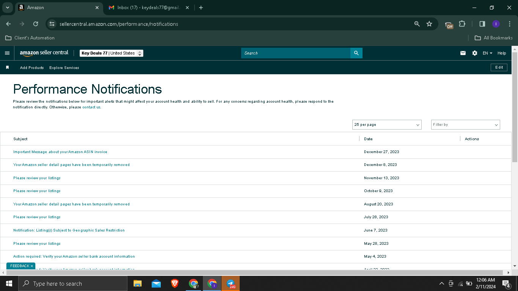Click the amazon seller central logo
The height and width of the screenshot is (291, 518).
[x=44, y=53]
